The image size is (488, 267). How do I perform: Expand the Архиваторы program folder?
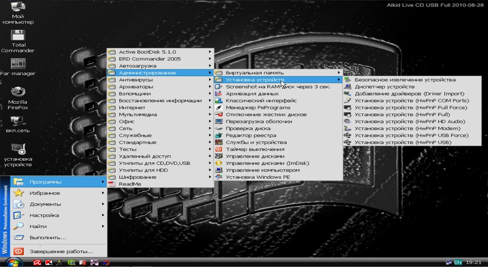(161, 87)
